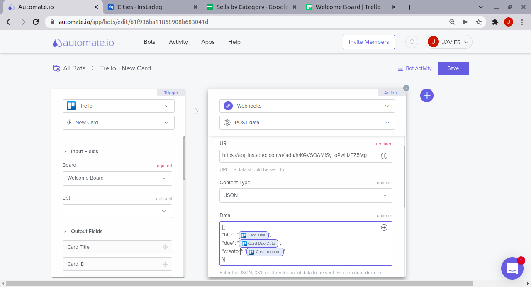
Task: Open the Welcome Board dropdown
Action: click(x=117, y=178)
